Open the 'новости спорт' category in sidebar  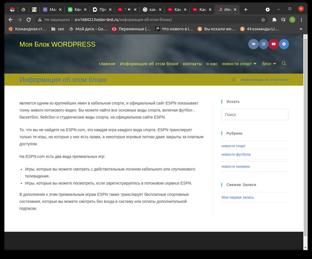click(x=233, y=146)
